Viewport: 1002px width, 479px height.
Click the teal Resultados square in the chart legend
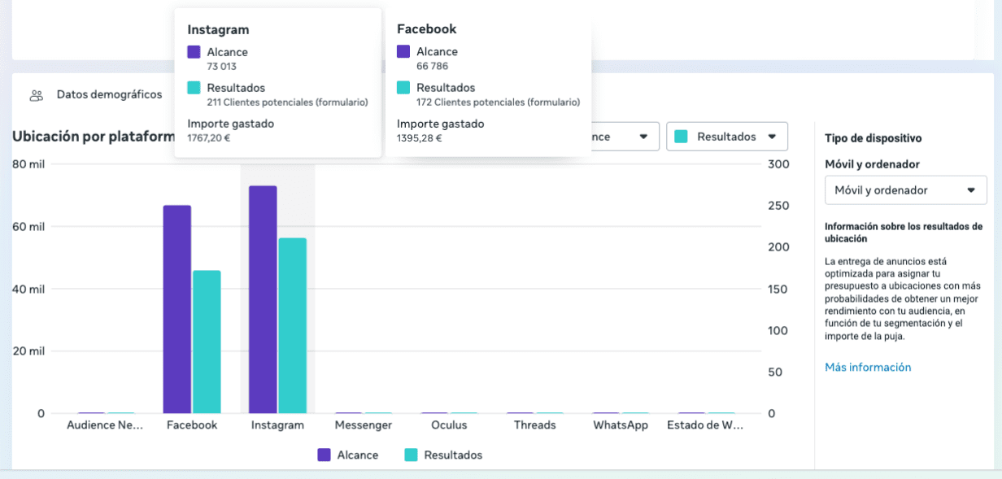[411, 455]
